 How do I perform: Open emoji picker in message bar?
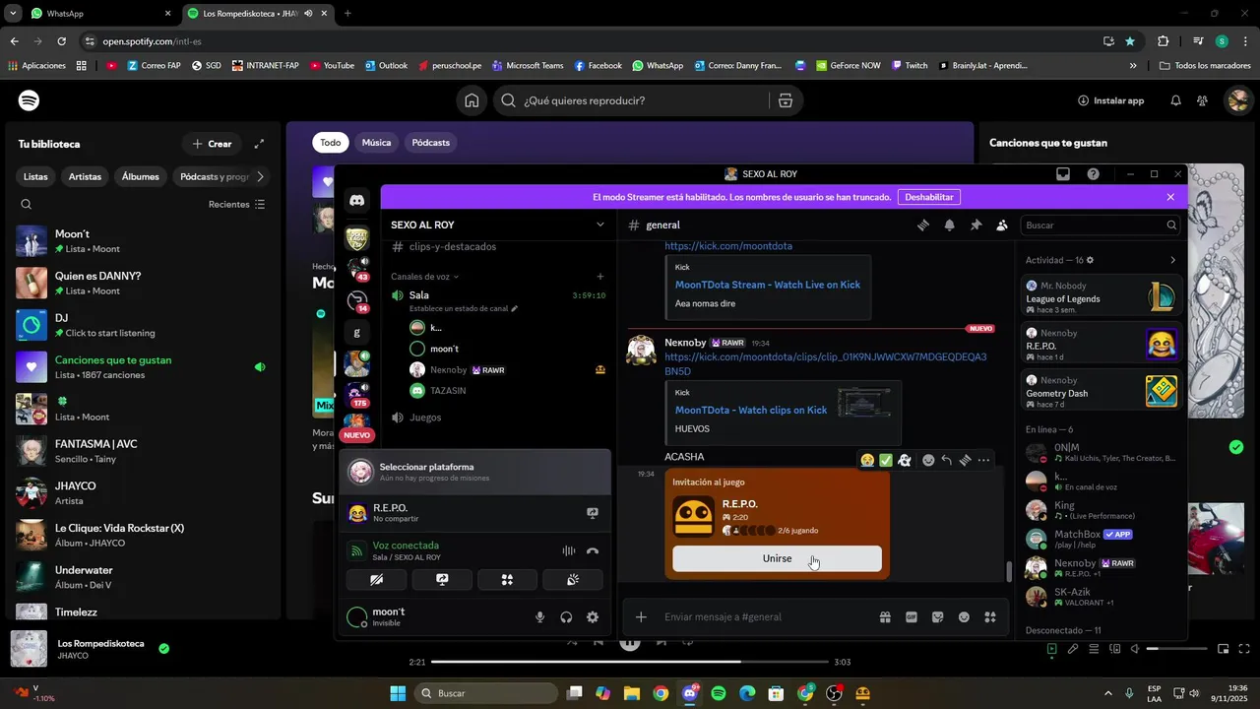(964, 617)
